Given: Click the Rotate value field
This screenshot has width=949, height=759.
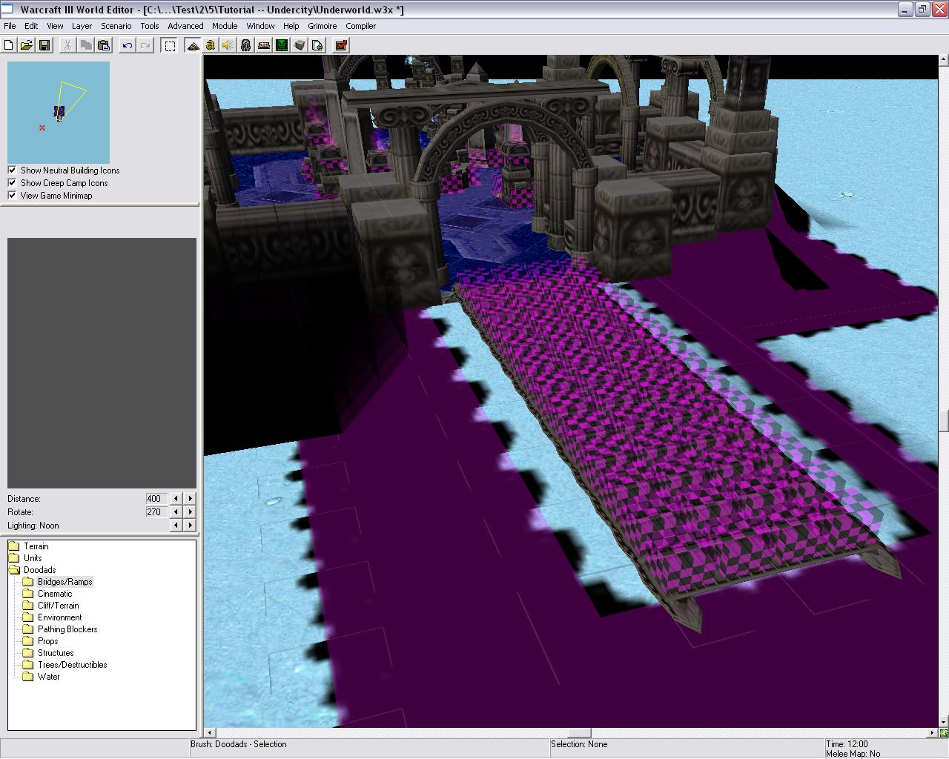Looking at the screenshot, I should [x=156, y=512].
